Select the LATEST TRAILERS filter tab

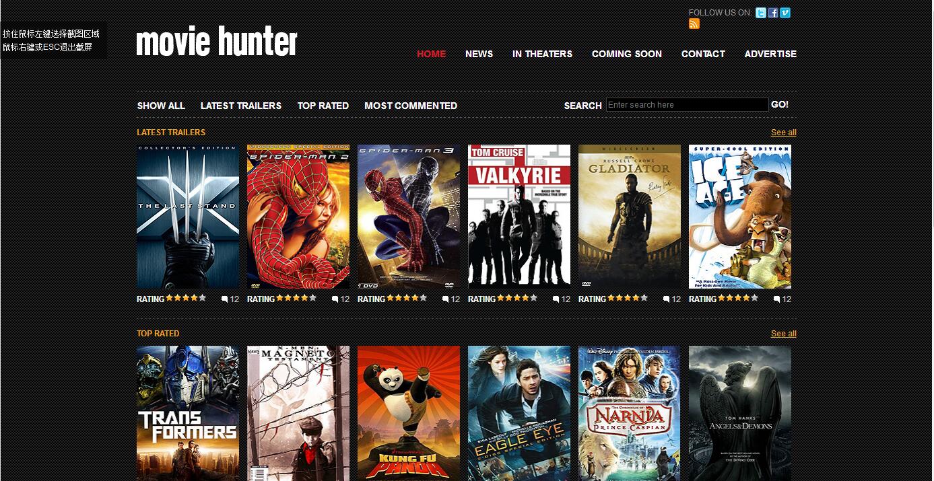241,106
